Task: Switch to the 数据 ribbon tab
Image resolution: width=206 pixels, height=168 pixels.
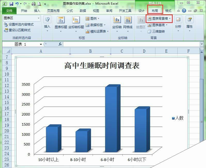Action: coord(83,11)
